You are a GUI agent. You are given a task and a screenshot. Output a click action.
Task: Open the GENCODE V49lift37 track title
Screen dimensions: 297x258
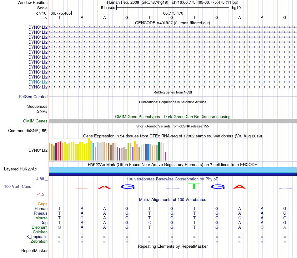172,23
